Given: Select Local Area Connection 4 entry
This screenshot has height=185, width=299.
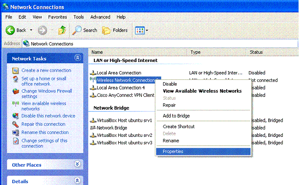Looking at the screenshot, I should point(121,88).
